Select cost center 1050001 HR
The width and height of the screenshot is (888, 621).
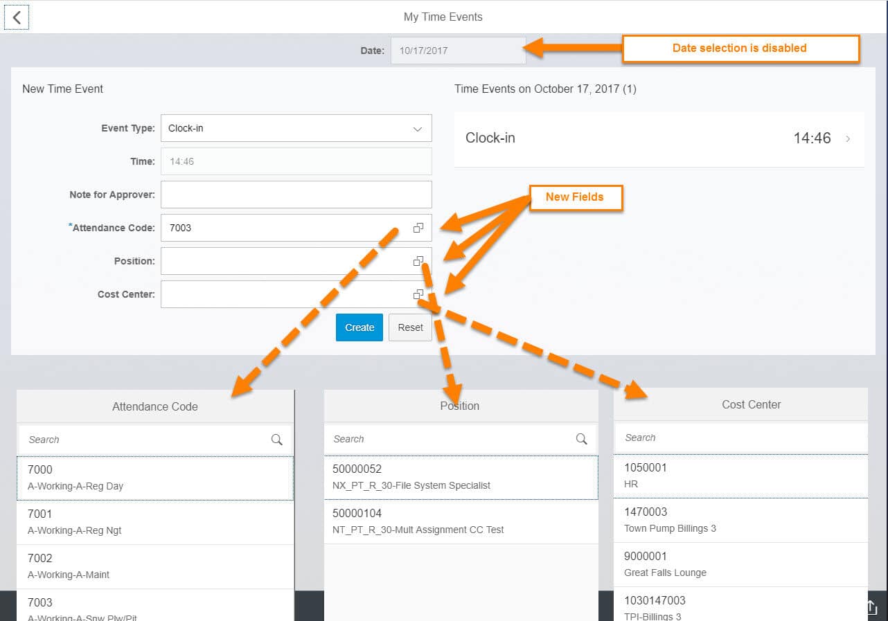click(740, 476)
